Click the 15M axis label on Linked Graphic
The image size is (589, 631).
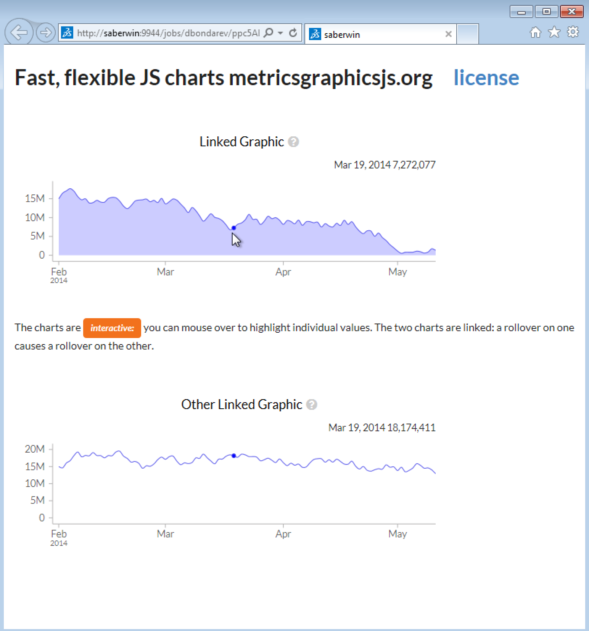click(35, 199)
